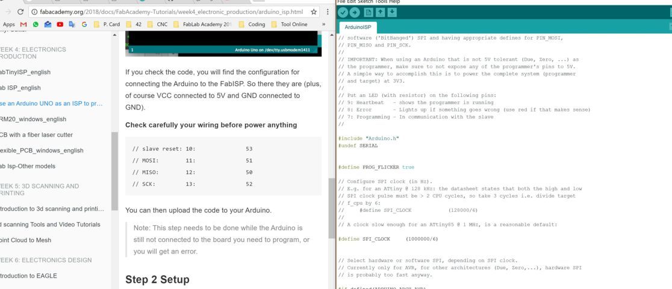This screenshot has width=672, height=289.
Task: Show hidden bookmarks with the chevron
Action: pyautogui.click(x=323, y=25)
